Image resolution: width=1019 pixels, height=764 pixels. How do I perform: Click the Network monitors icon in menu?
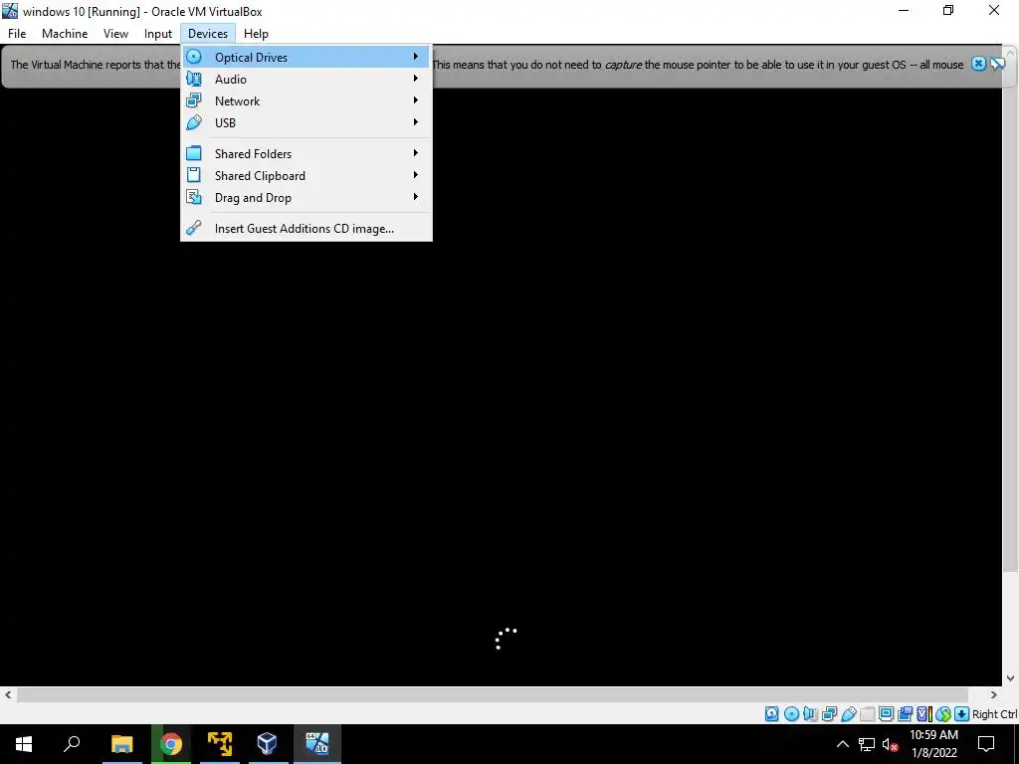point(194,101)
